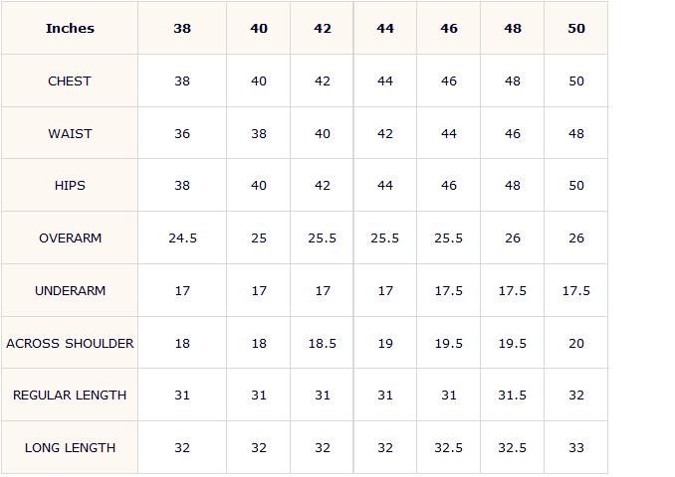The image size is (675, 477).
Task: Click the REGULAR LENGTH row label
Action: click(70, 395)
